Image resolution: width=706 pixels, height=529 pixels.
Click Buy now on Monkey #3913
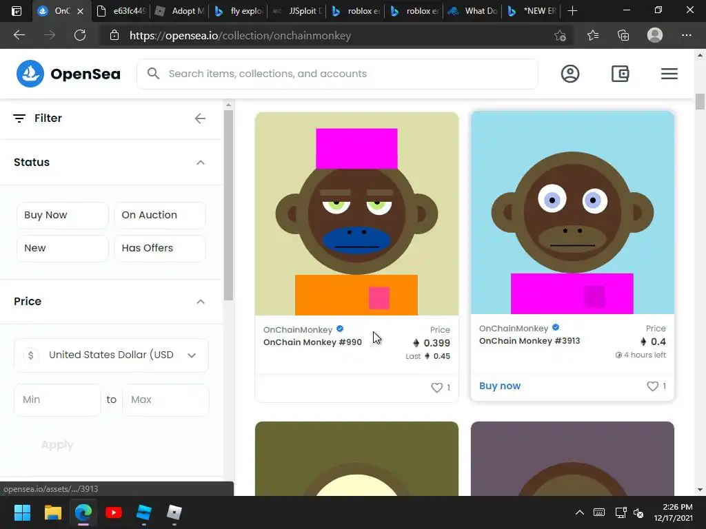click(x=500, y=386)
